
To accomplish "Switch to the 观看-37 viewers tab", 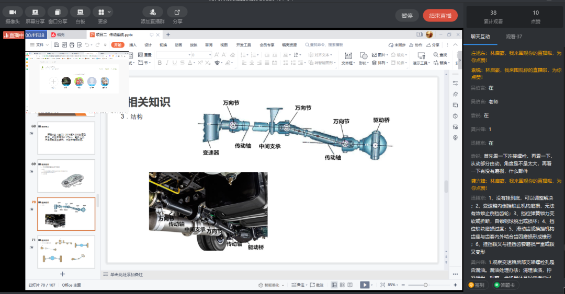I will (514, 37).
